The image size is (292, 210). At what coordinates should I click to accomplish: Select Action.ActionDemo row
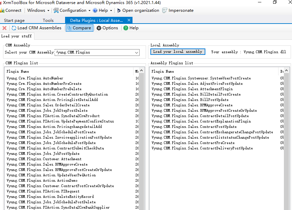pos(71,181)
